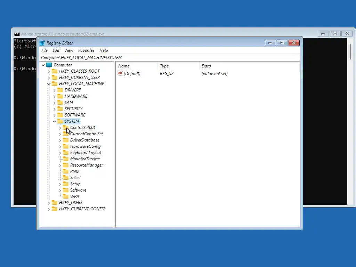The height and width of the screenshot is (267, 356).
Task: Click the RNG folder icon
Action: [x=66, y=171]
